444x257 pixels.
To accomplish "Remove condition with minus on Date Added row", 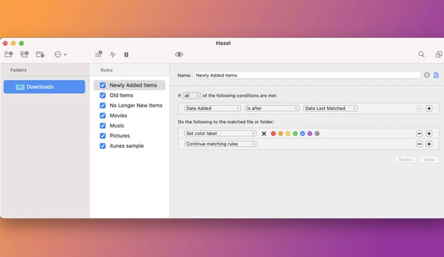I will coord(420,108).
